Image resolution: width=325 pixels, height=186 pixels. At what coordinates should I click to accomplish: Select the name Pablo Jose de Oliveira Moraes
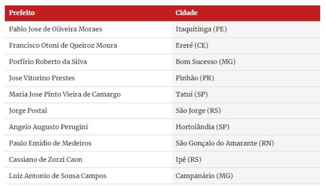pos(56,29)
